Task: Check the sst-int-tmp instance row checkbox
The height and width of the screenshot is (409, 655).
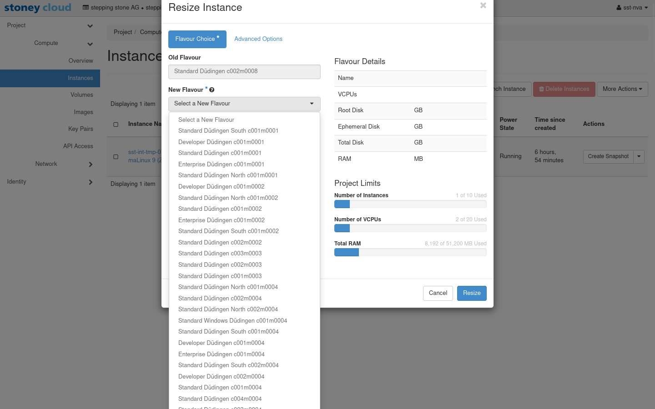Action: point(116,157)
